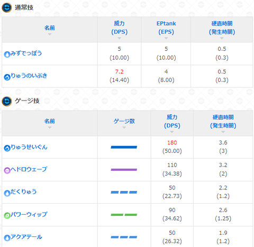Click the red 180 power value
This screenshot has width=254, height=247.
[172, 142]
